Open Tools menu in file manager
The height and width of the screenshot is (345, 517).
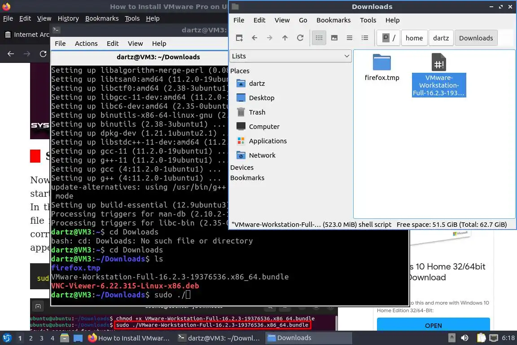[368, 20]
